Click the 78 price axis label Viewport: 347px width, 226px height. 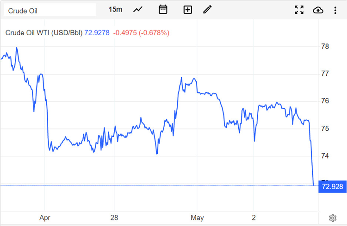pyautogui.click(x=325, y=46)
